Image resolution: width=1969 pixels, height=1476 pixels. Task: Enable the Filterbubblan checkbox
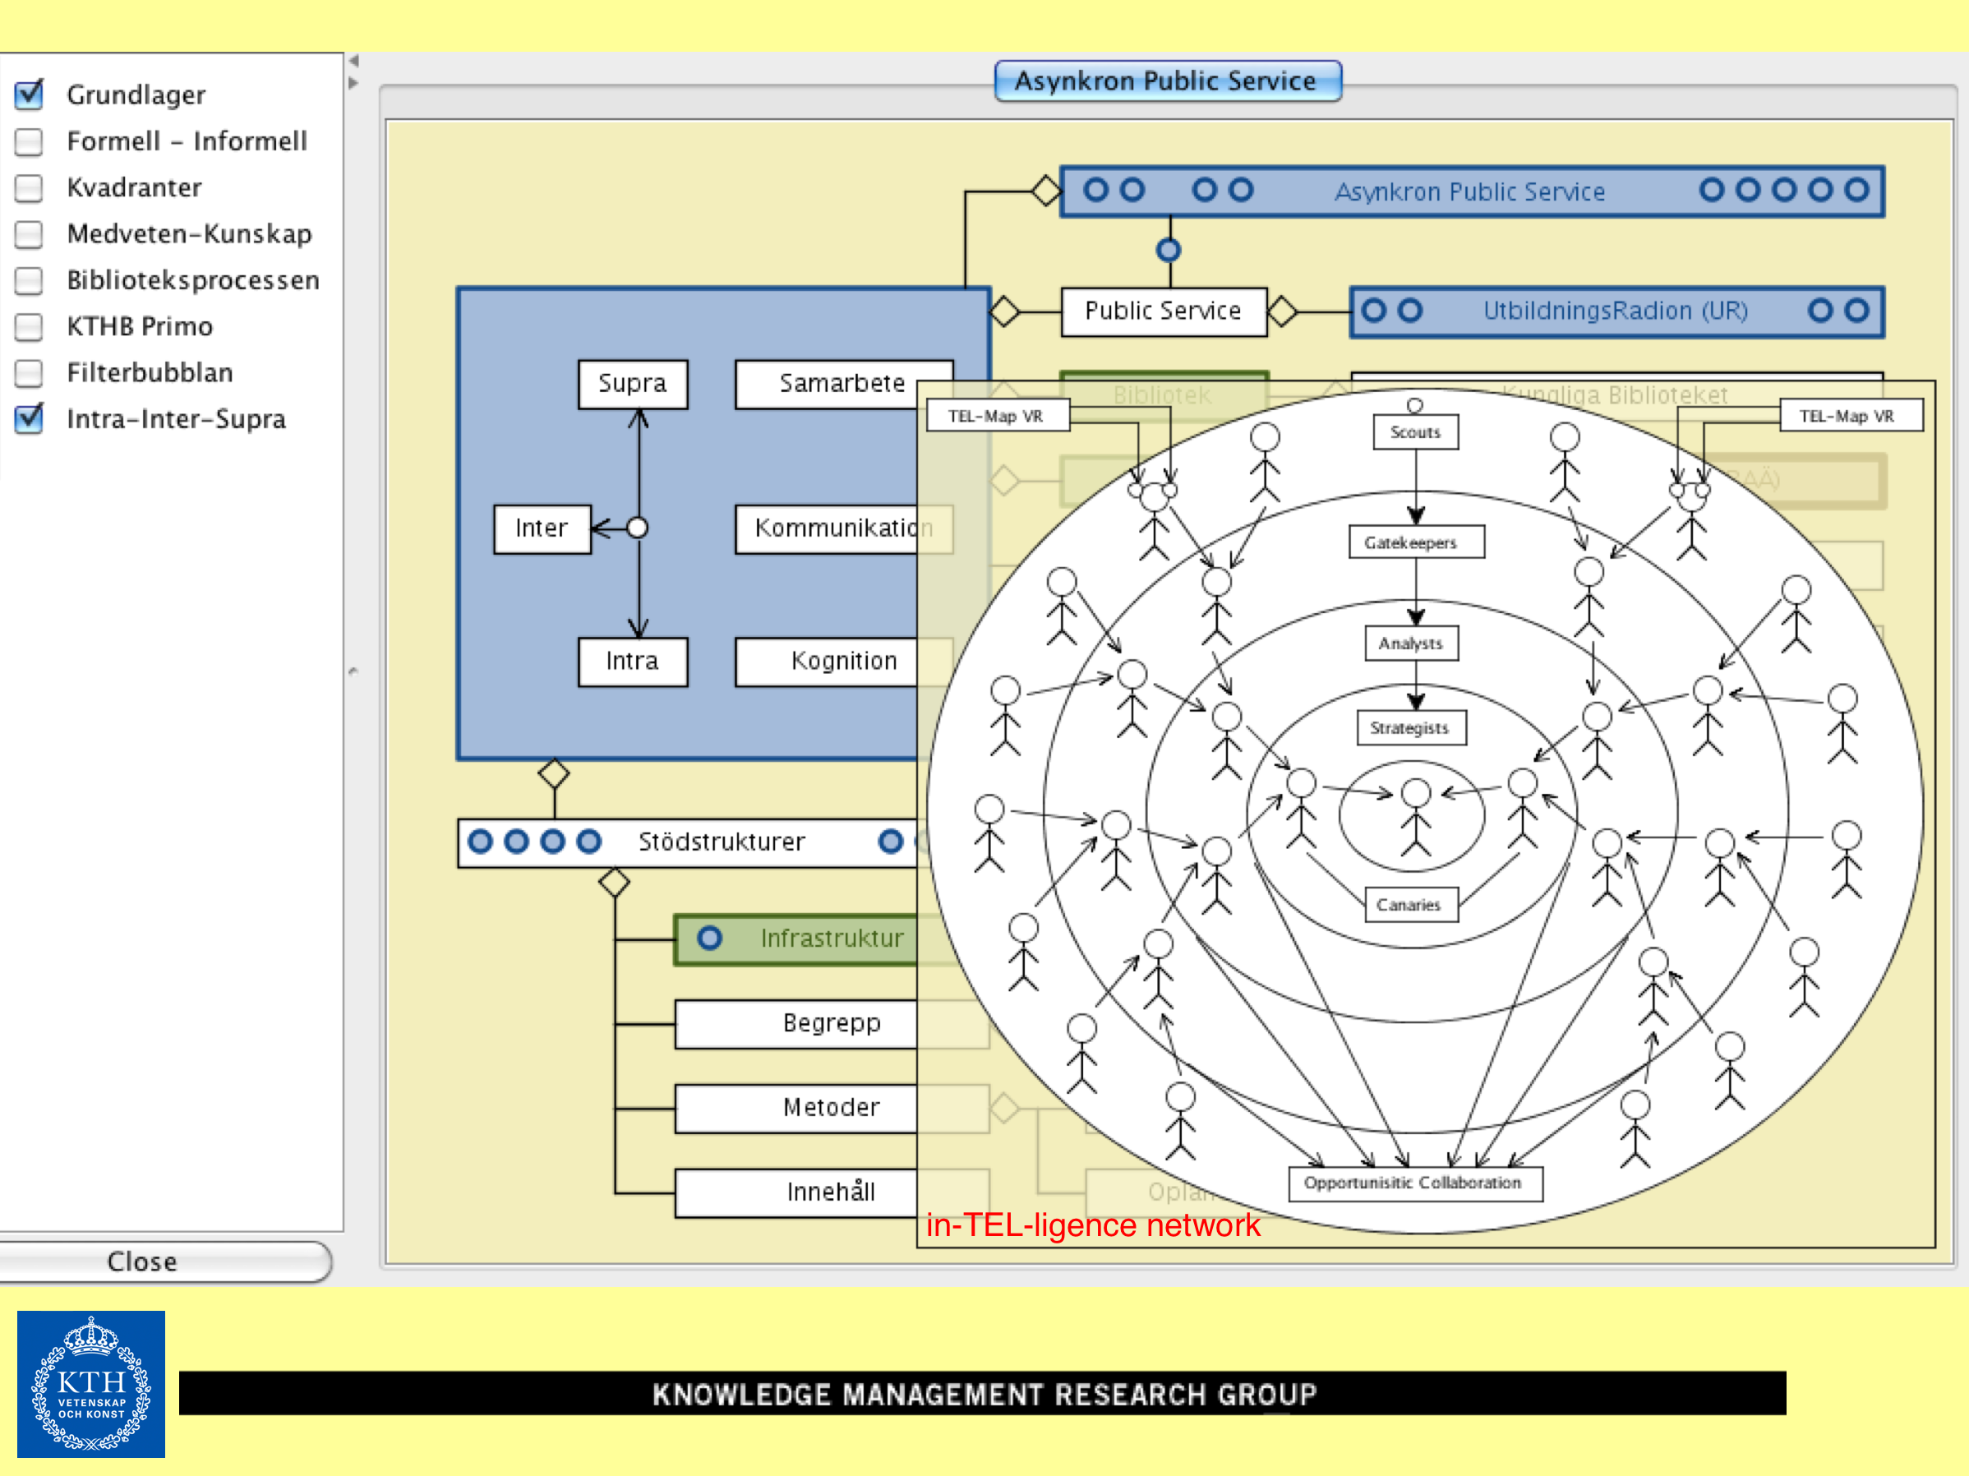[30, 373]
